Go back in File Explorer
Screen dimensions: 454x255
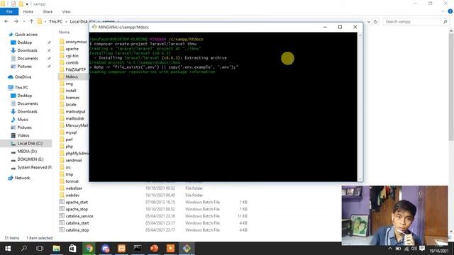(6, 21)
